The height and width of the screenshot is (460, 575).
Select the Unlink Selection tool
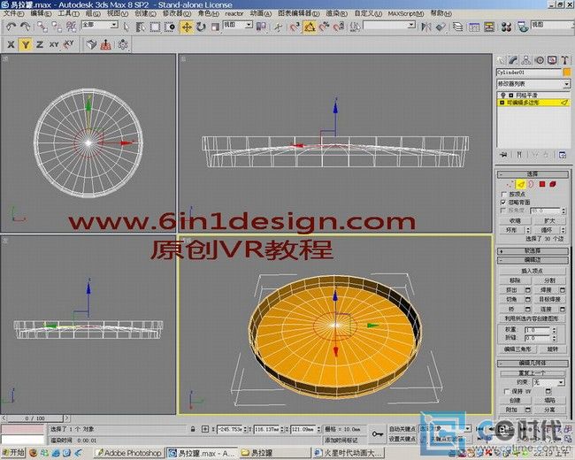coord(57,27)
